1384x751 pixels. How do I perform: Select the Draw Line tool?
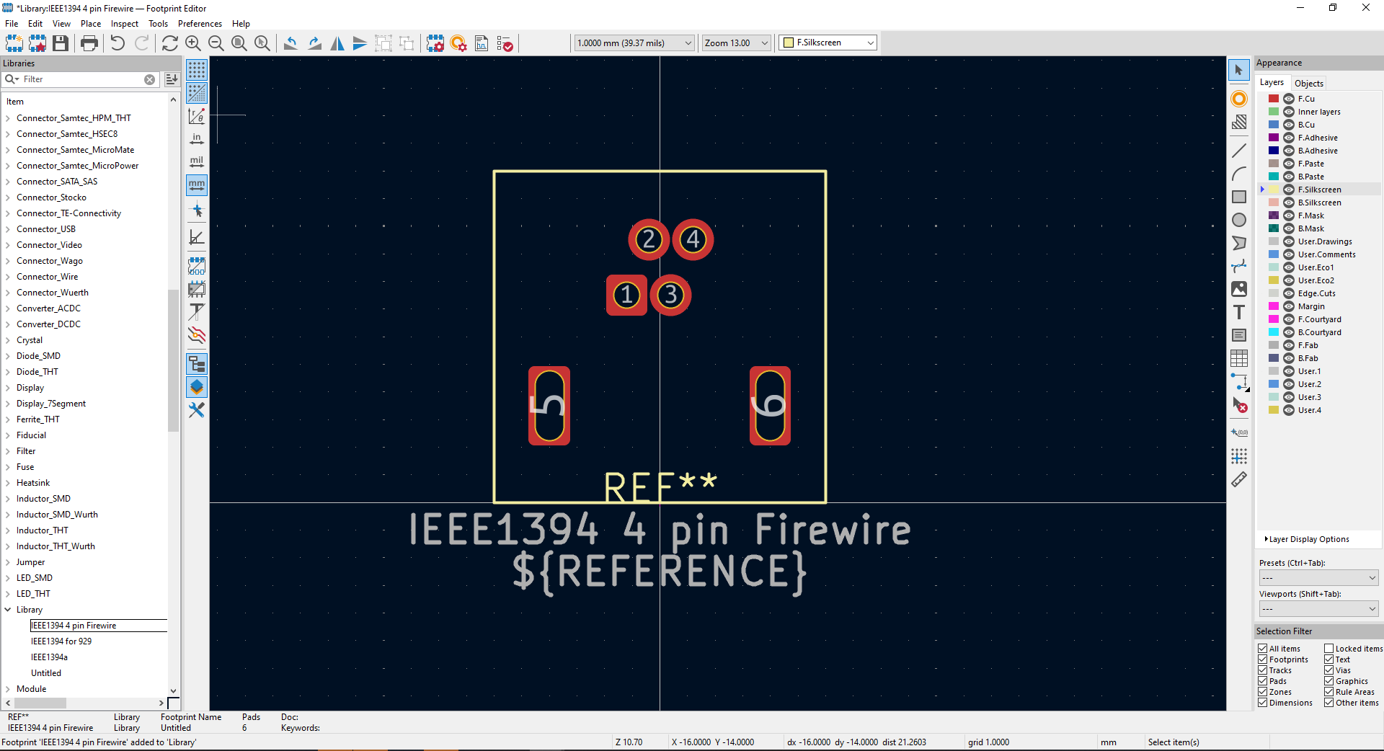click(1238, 151)
